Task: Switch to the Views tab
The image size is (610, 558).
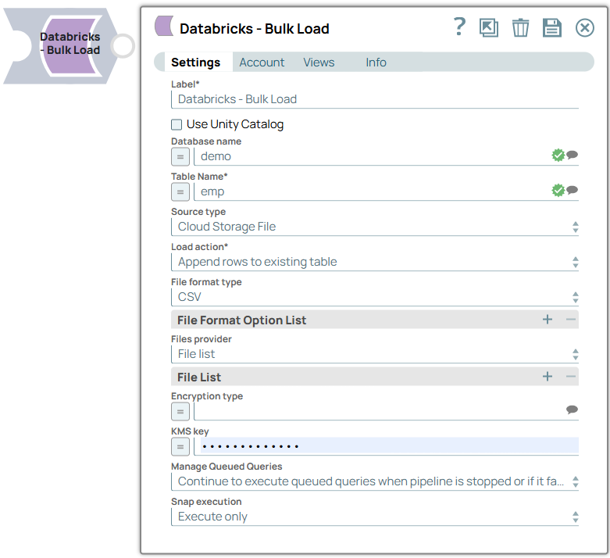Action: [x=319, y=63]
